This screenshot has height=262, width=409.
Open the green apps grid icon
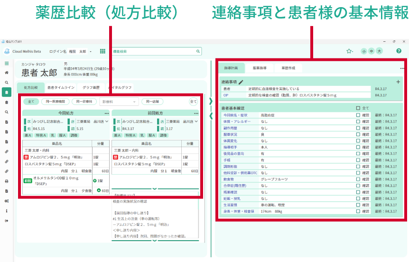click(x=102, y=51)
